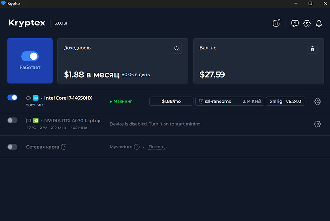Click the Mysterium label

(x=121, y=147)
